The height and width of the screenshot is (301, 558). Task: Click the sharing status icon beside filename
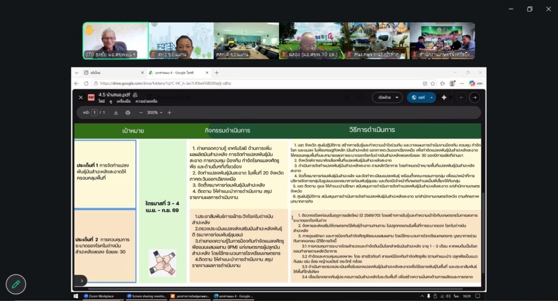click(x=135, y=95)
